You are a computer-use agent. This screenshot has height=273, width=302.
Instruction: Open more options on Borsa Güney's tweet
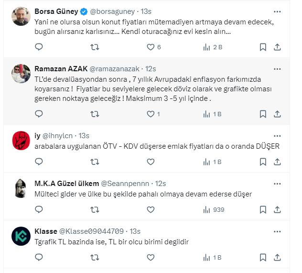(x=277, y=10)
